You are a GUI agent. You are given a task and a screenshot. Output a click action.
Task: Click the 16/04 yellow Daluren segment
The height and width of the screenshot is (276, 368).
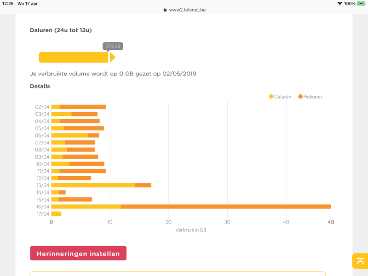86,207
